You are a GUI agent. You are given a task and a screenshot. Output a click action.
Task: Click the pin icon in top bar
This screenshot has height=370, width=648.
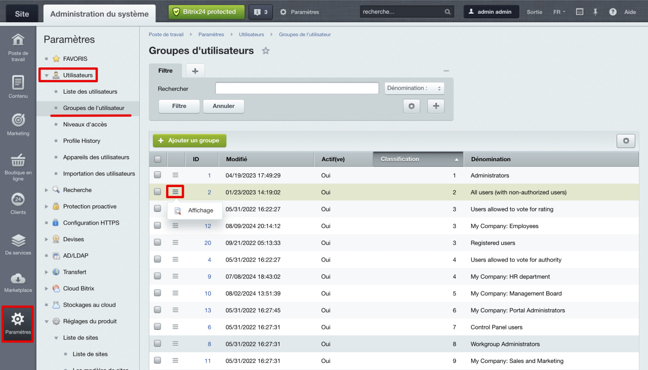596,12
